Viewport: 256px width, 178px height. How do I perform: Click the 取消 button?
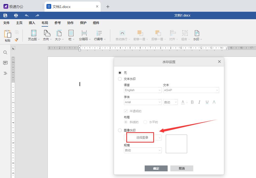click(182, 168)
